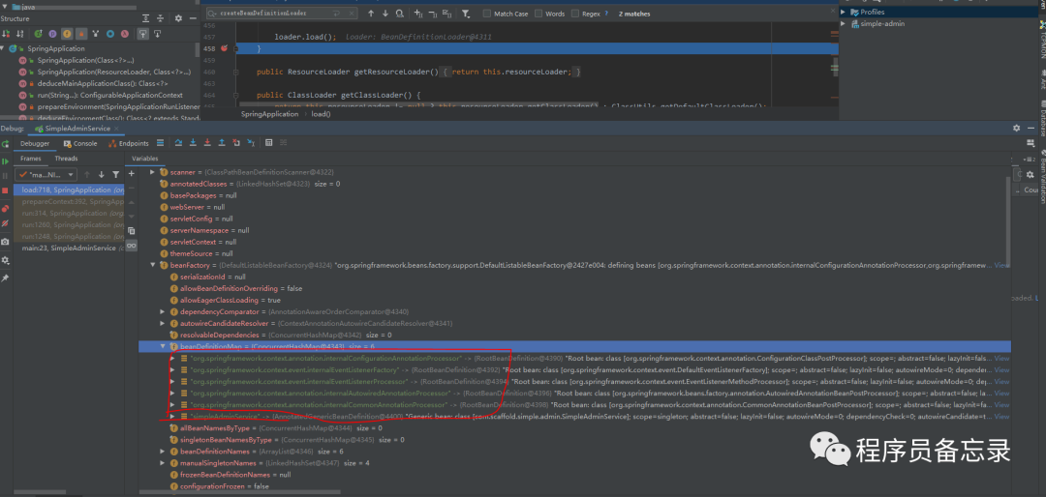Enable the Words checkbox
This screenshot has width=1046, height=497.
click(538, 14)
